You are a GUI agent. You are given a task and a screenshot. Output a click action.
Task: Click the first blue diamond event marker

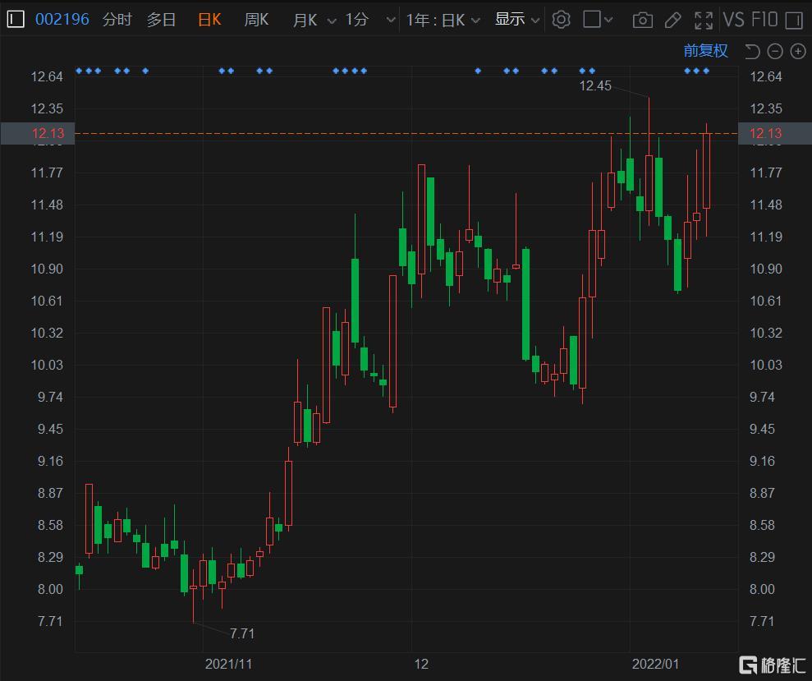[x=80, y=71]
